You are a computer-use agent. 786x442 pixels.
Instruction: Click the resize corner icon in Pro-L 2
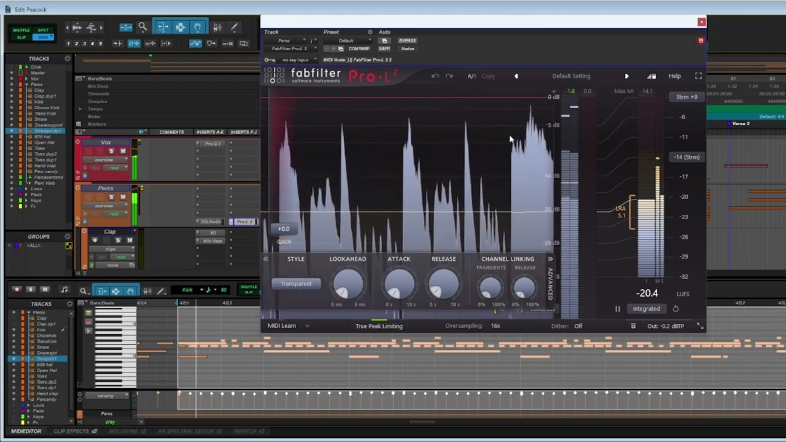click(x=699, y=326)
